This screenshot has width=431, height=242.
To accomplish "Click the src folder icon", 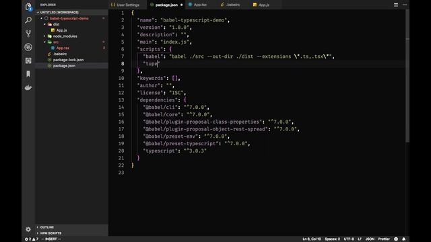I will [x=49, y=42].
